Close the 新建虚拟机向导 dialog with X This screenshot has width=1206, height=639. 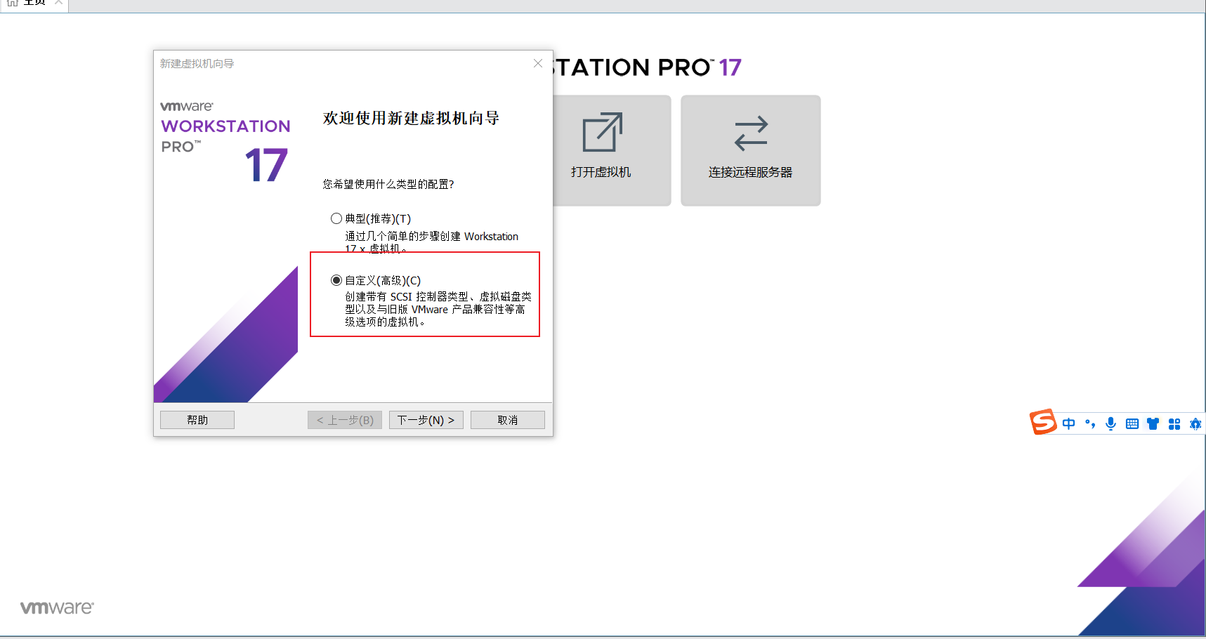pyautogui.click(x=538, y=63)
